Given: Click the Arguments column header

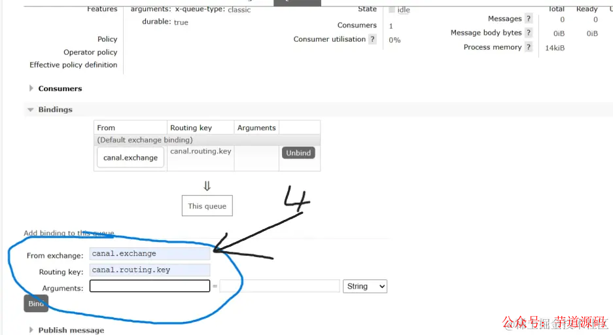Looking at the screenshot, I should point(256,128).
